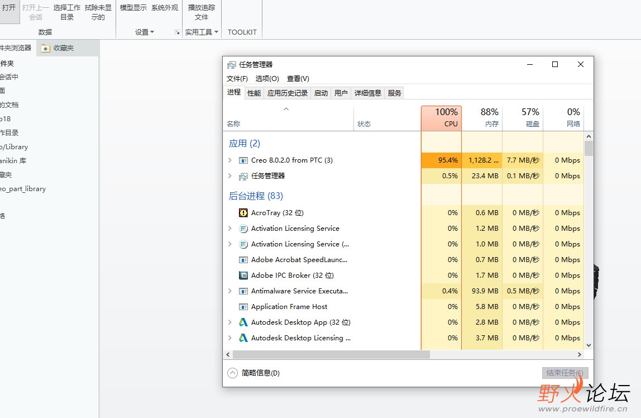Click 选择工作目录 in Creo ribbon
641x418 pixels.
click(66, 12)
